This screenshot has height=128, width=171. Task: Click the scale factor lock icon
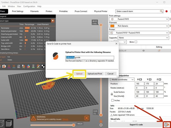tap(112, 94)
